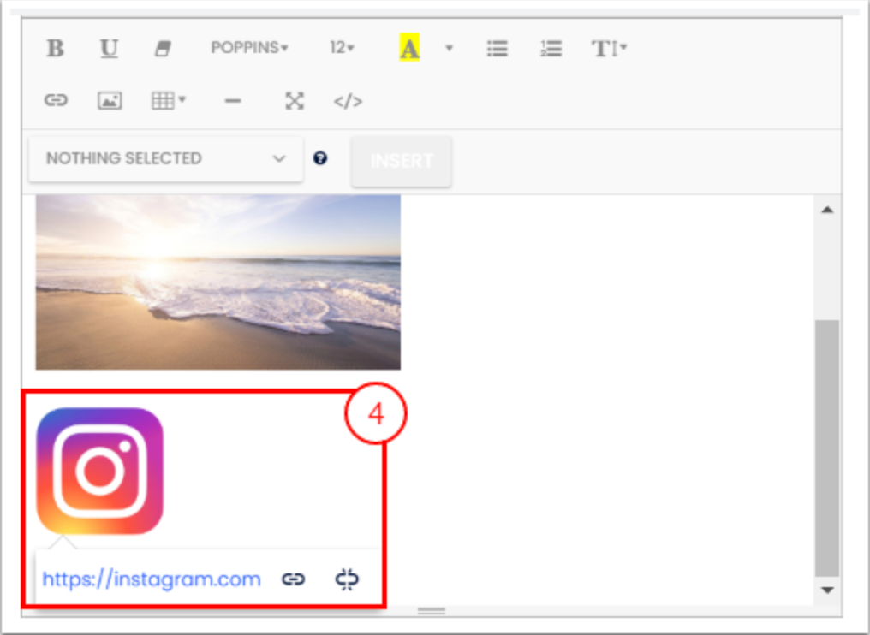Apply the yellow highlight text color
870x635 pixels.
pyautogui.click(x=409, y=48)
